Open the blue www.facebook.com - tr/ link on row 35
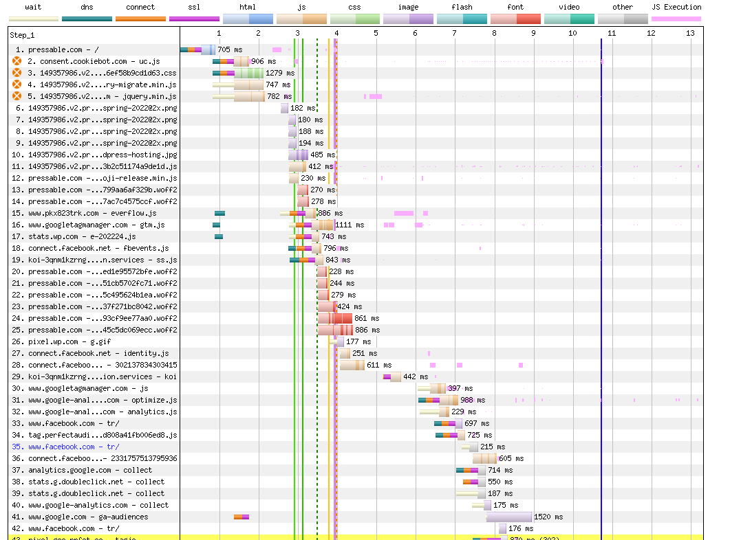The width and height of the screenshot is (730, 540). [74, 447]
